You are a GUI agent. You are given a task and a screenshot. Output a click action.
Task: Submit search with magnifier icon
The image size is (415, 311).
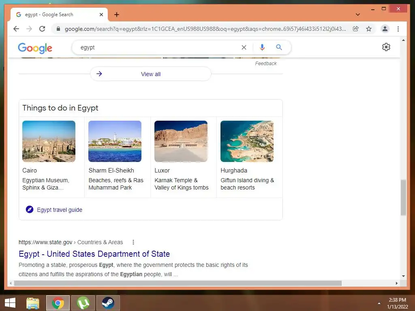279,47
